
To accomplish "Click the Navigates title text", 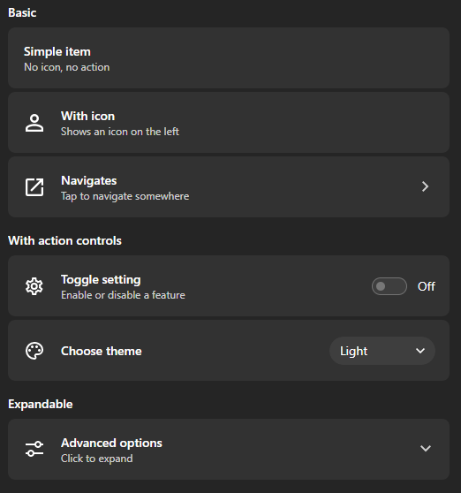I will coord(89,181).
